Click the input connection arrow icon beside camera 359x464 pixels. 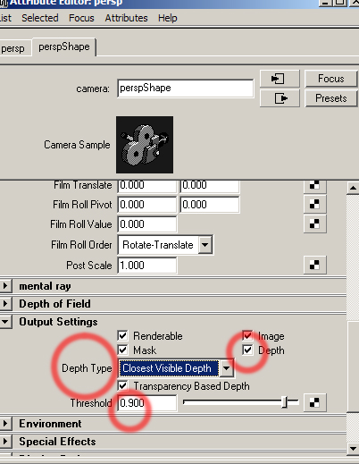tap(280, 79)
